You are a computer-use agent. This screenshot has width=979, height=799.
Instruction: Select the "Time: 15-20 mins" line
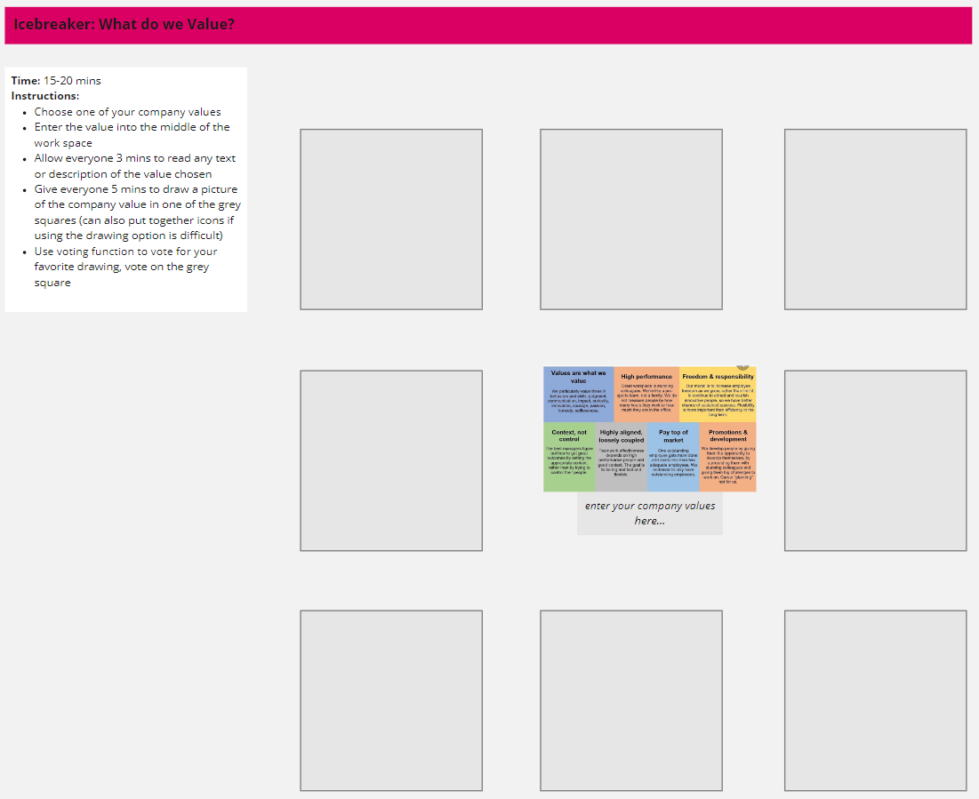(56, 81)
